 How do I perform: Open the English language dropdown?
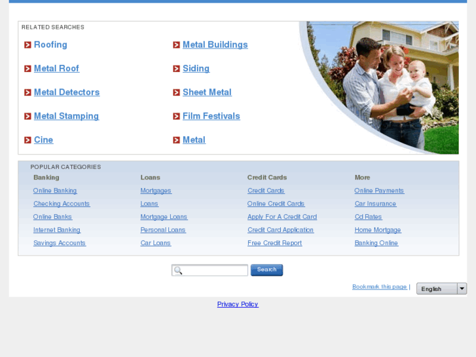pos(441,289)
